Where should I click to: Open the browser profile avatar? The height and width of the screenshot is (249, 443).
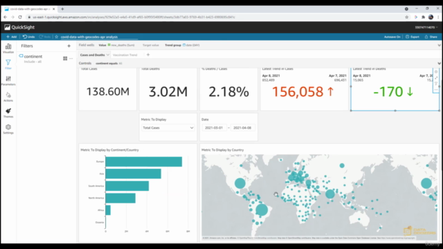point(431,17)
